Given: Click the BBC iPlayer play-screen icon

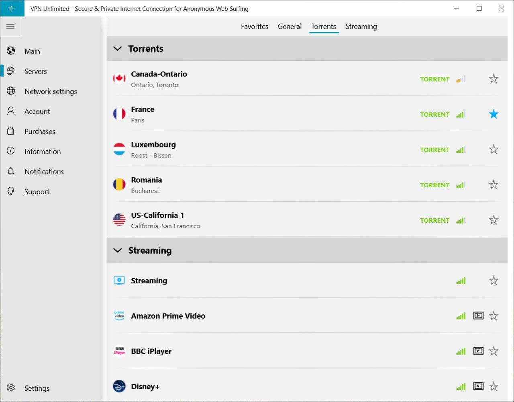Looking at the screenshot, I should tap(478, 351).
